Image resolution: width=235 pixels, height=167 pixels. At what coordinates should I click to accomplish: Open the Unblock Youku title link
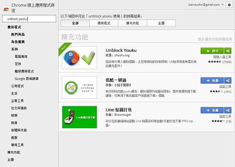[x=121, y=50]
